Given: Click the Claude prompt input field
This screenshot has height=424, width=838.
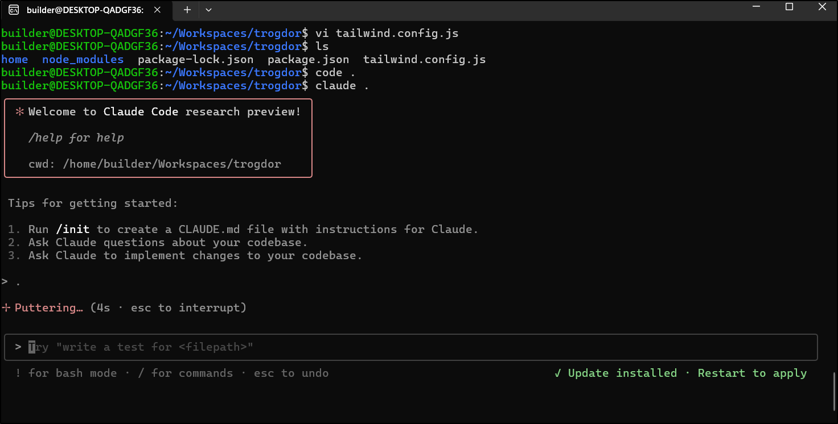Looking at the screenshot, I should point(411,347).
